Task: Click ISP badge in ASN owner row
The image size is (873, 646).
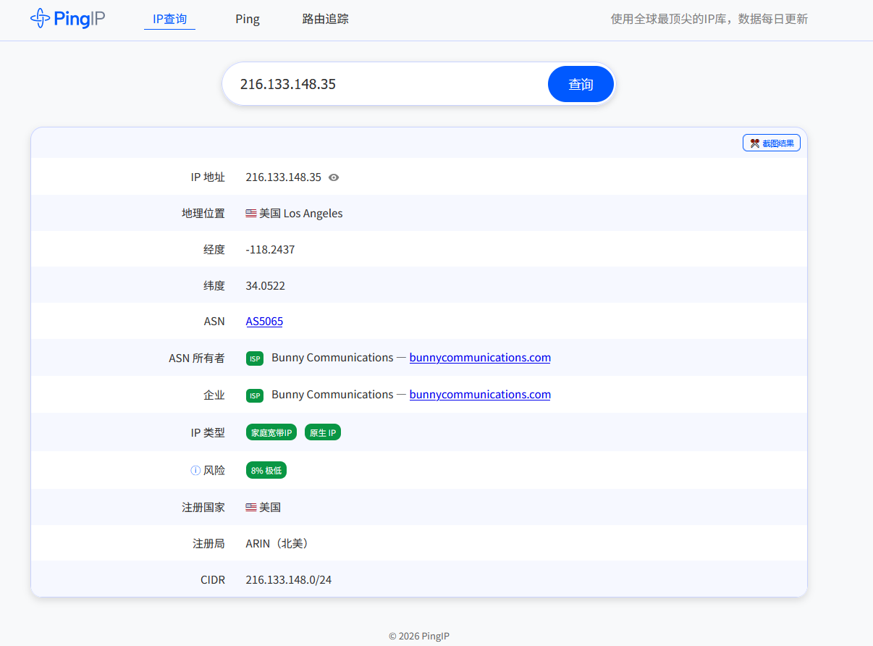Action: tap(254, 358)
